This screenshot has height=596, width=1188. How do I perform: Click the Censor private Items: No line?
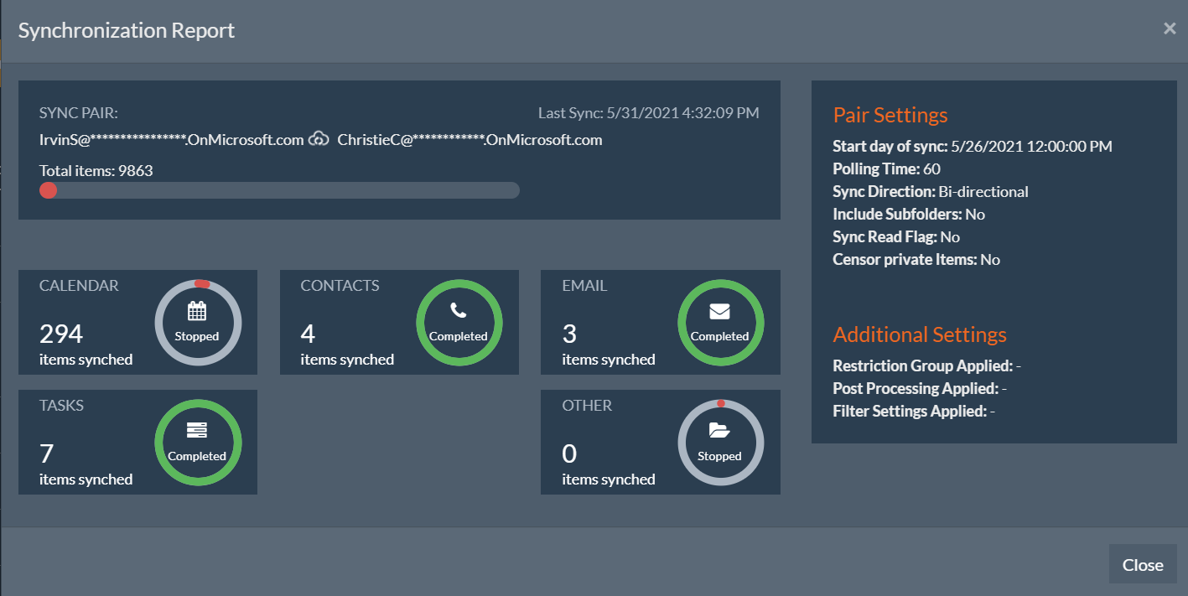click(916, 259)
